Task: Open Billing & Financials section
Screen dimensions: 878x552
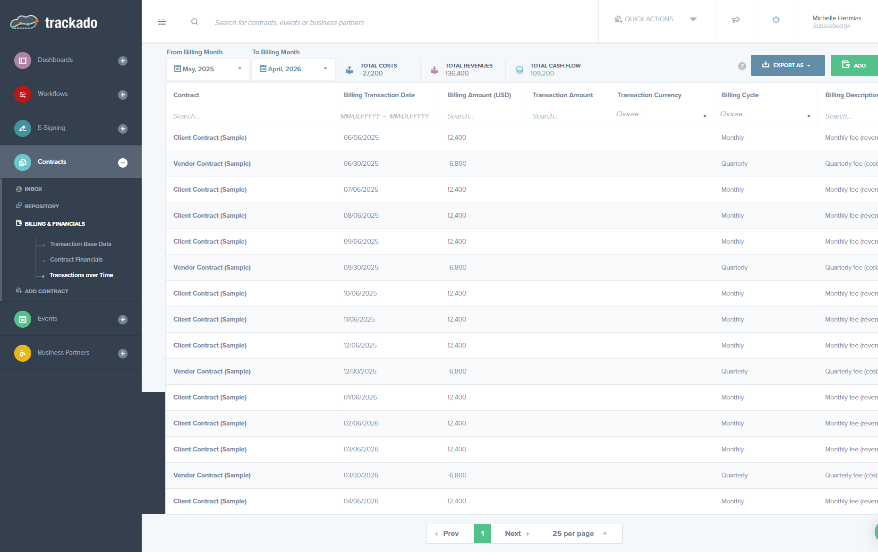Action: click(51, 224)
